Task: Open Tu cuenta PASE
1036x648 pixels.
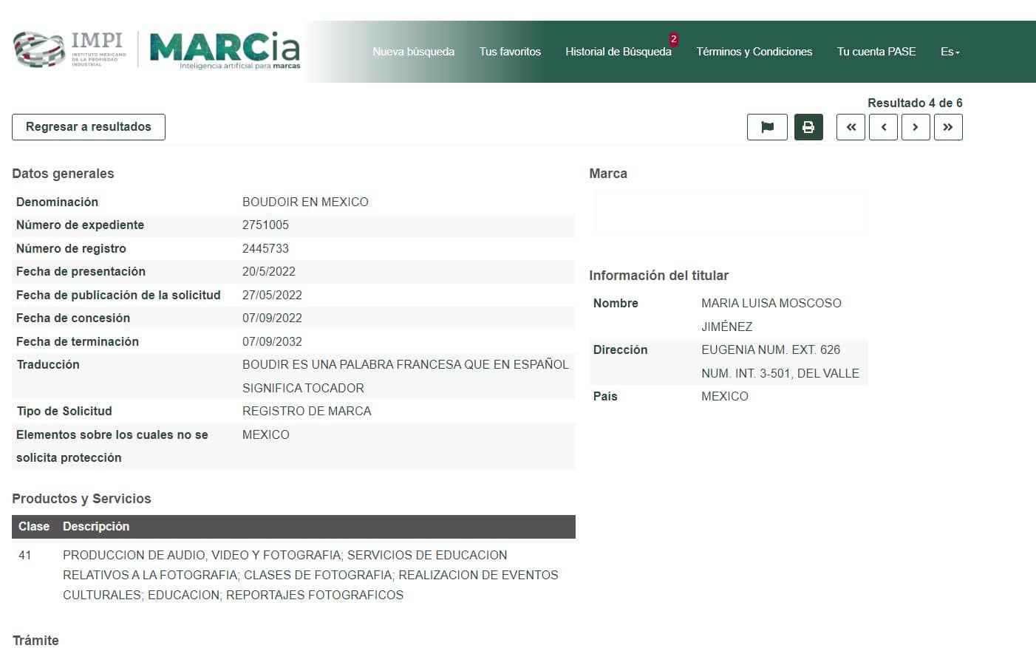Action: [x=876, y=52]
